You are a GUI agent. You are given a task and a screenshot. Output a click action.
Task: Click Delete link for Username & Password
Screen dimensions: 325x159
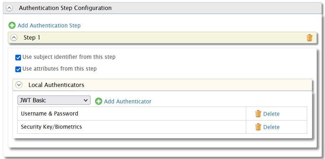271,114
